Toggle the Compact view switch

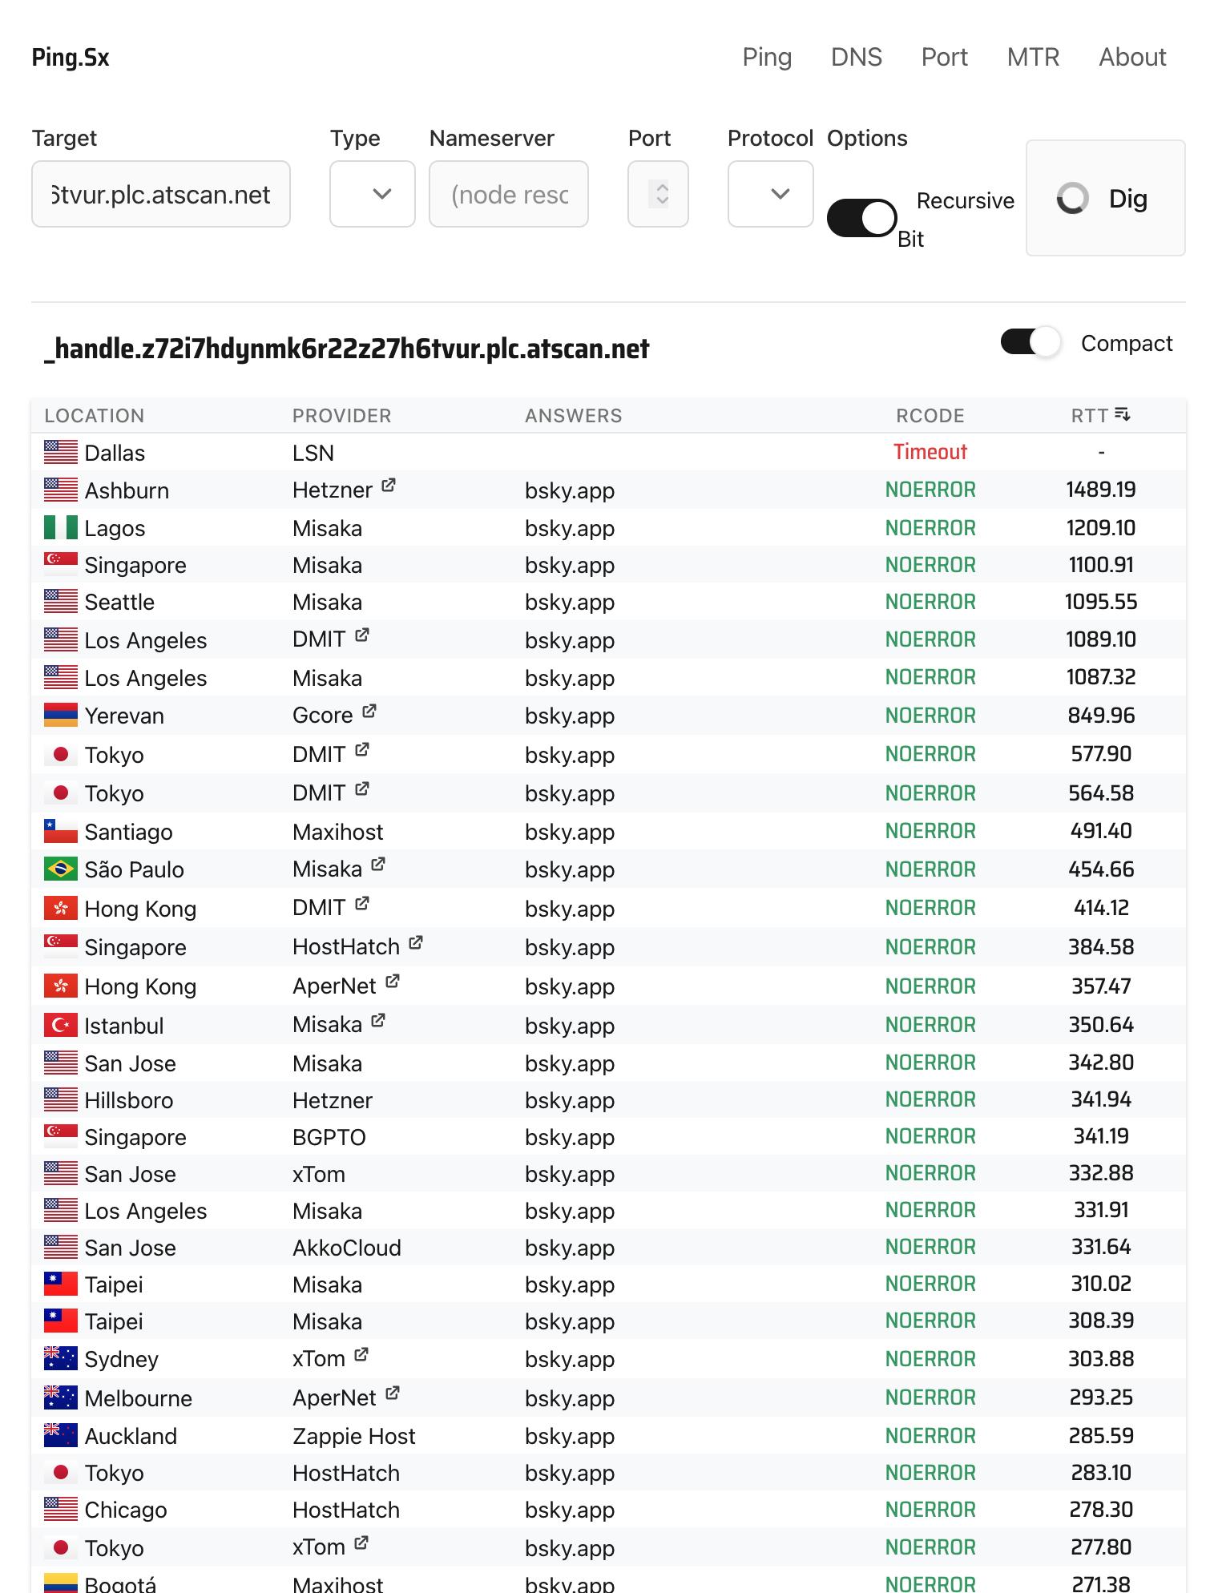pyautogui.click(x=1031, y=343)
